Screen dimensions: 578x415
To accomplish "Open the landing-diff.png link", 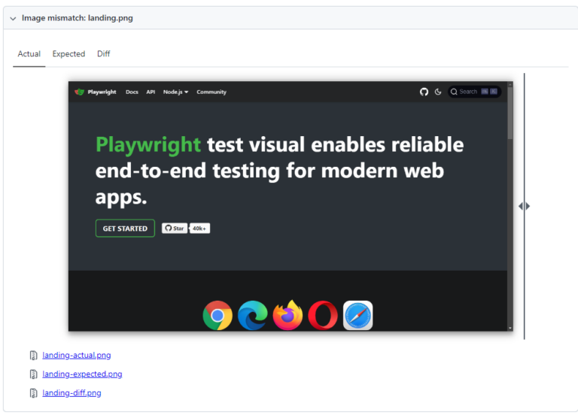I will point(71,393).
